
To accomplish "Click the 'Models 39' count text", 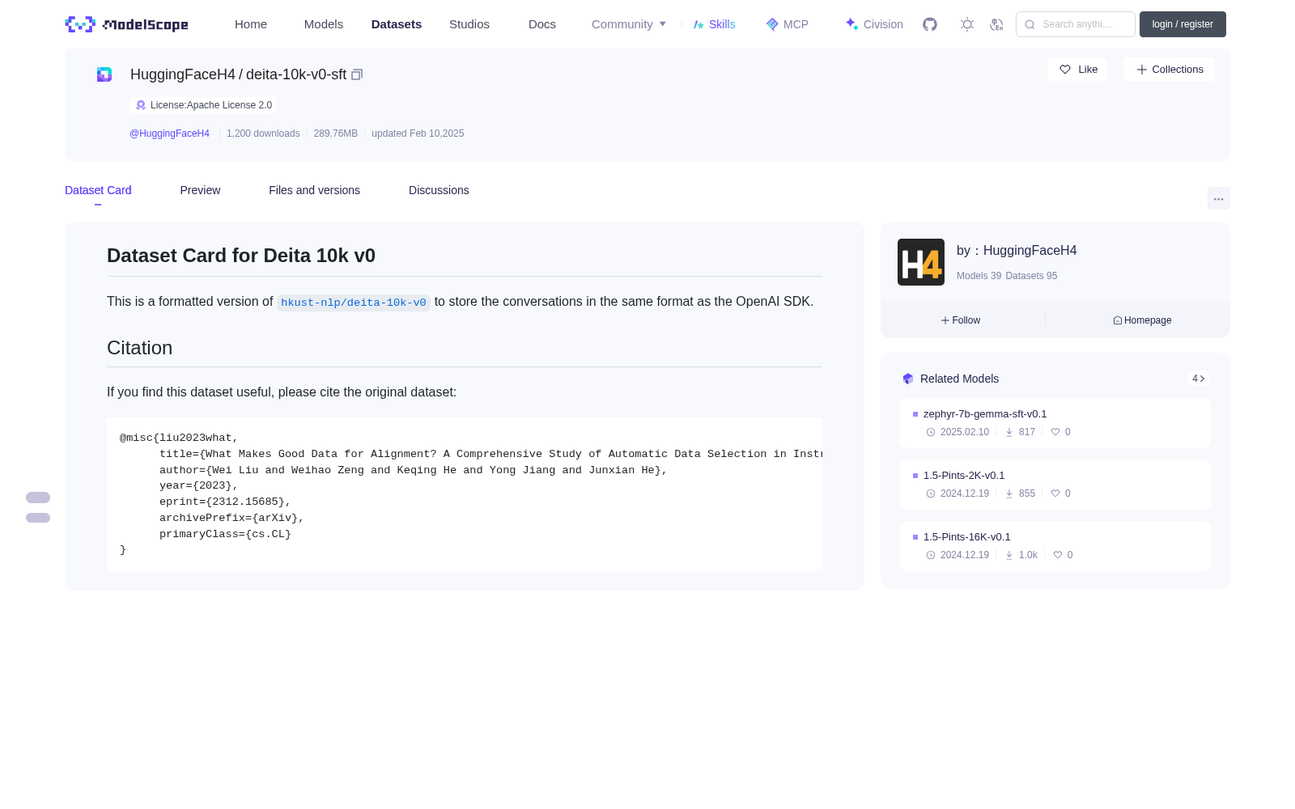I will click(979, 276).
